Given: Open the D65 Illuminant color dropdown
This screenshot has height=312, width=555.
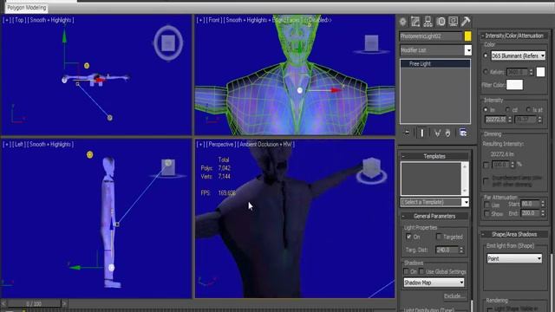Looking at the screenshot, I should click(x=518, y=55).
